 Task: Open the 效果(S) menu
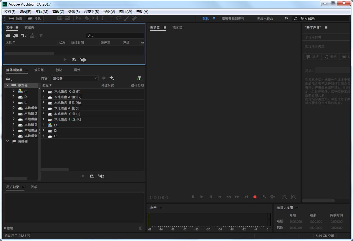[74, 12]
